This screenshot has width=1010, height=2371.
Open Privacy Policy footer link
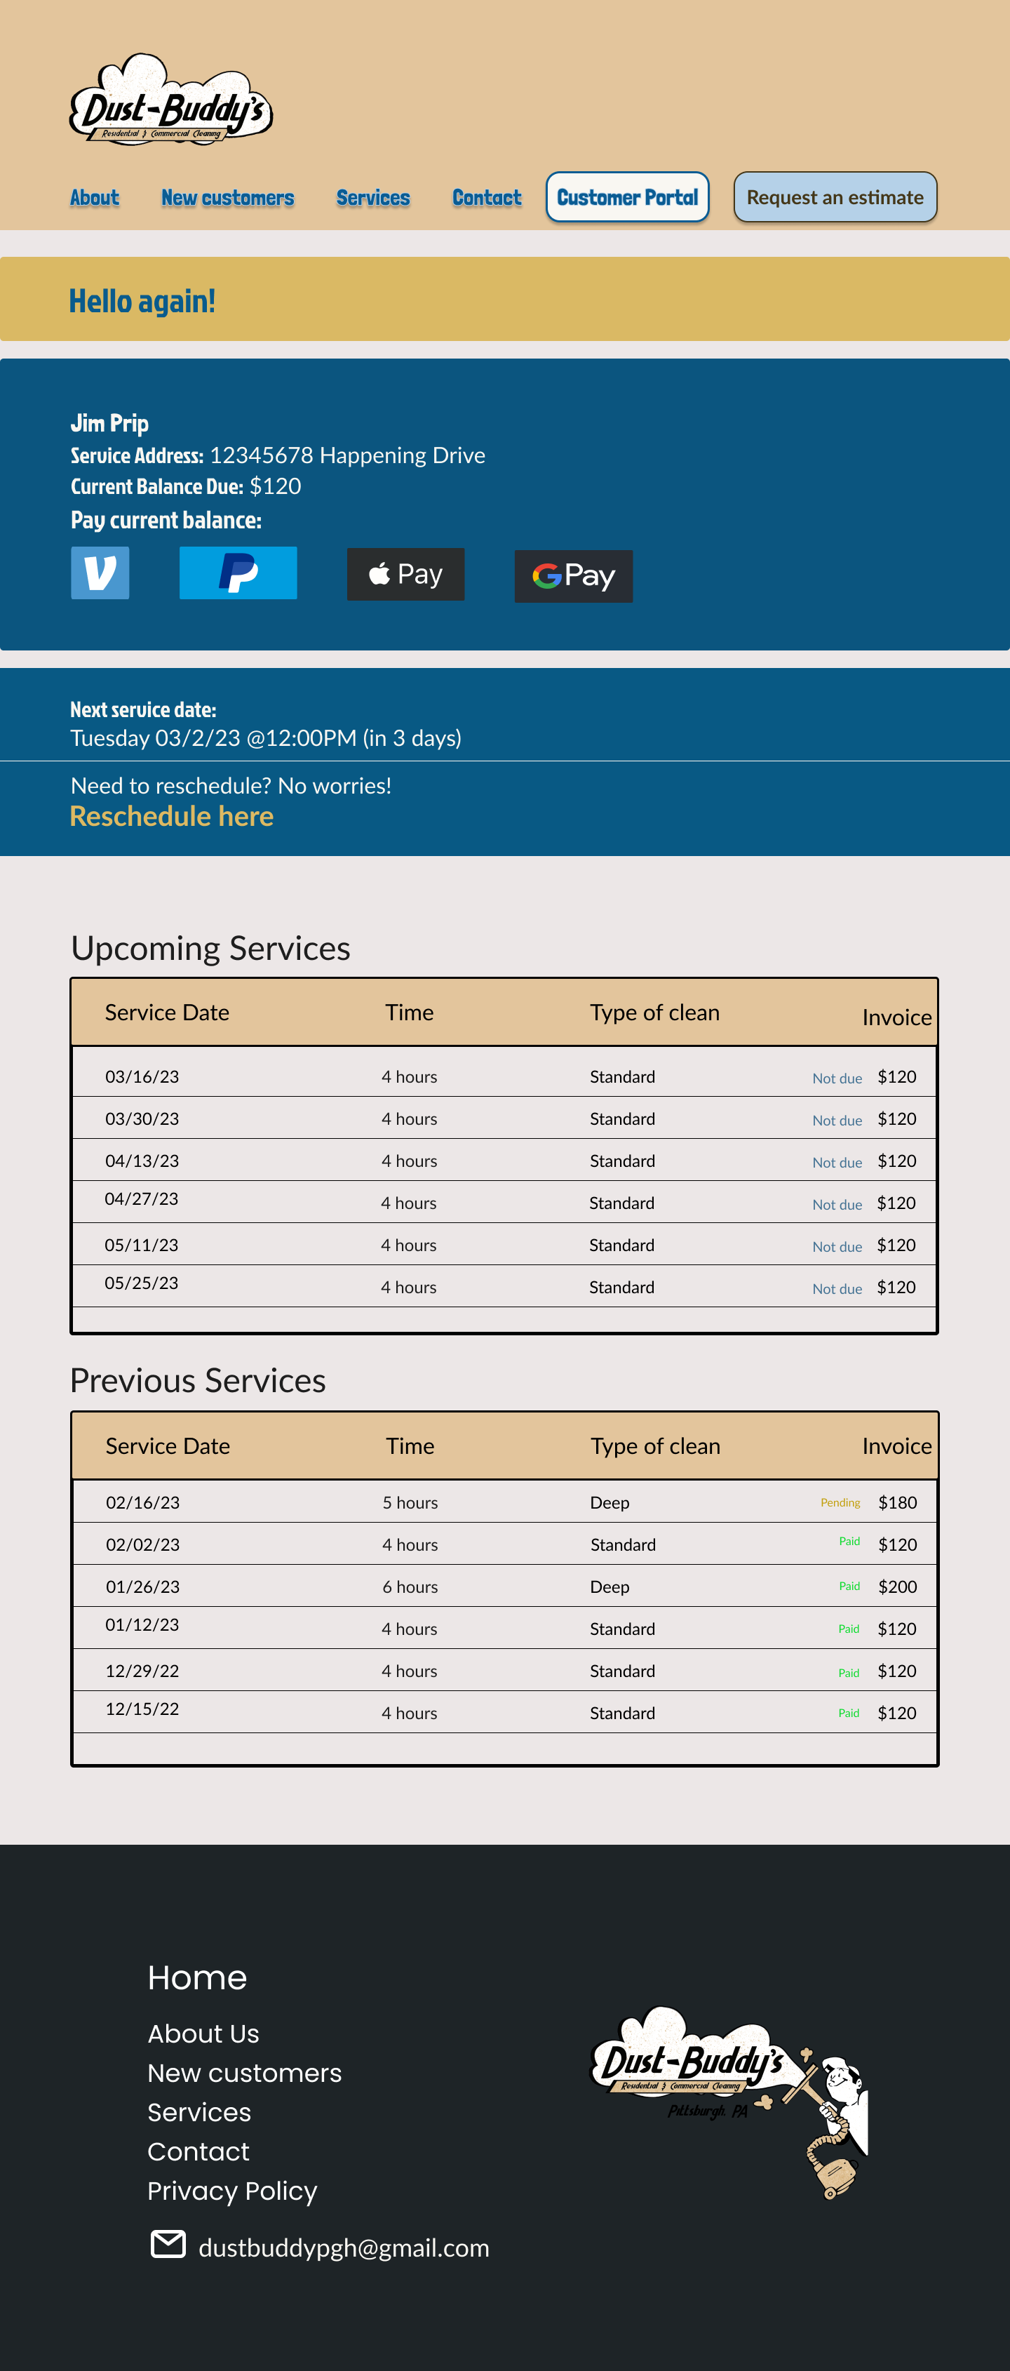[233, 2191]
